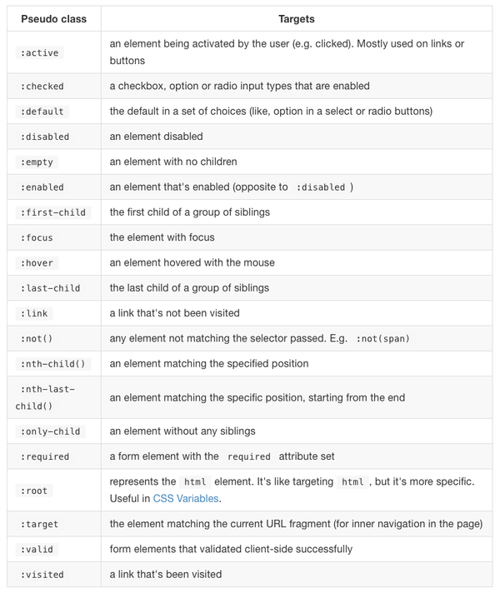Screen dimensions: 500x593
Task: Click the :first-child code label
Action: [x=52, y=212]
